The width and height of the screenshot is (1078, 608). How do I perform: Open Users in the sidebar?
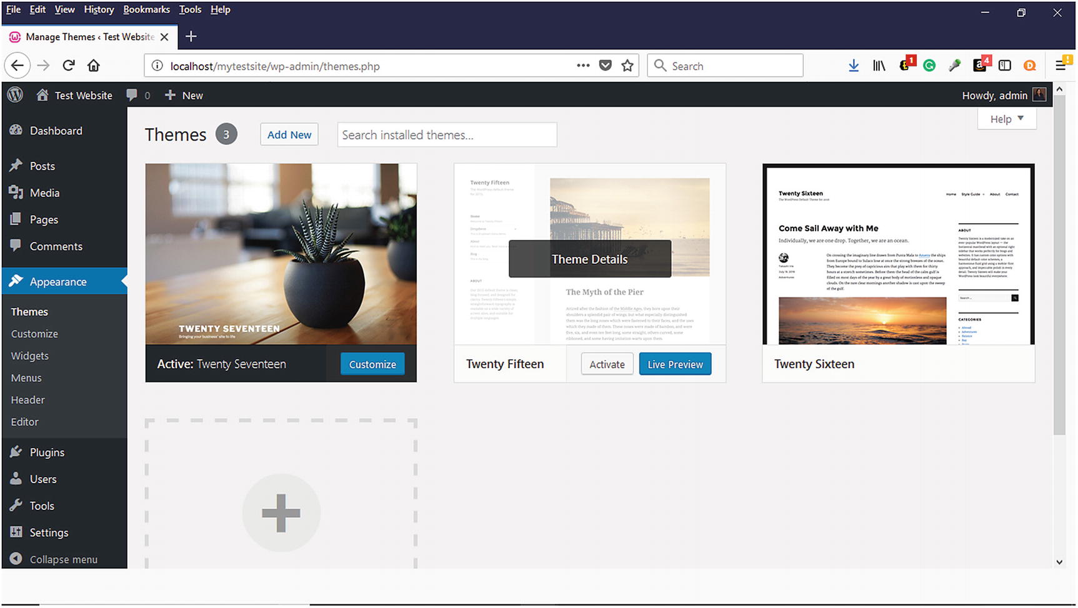64,479
